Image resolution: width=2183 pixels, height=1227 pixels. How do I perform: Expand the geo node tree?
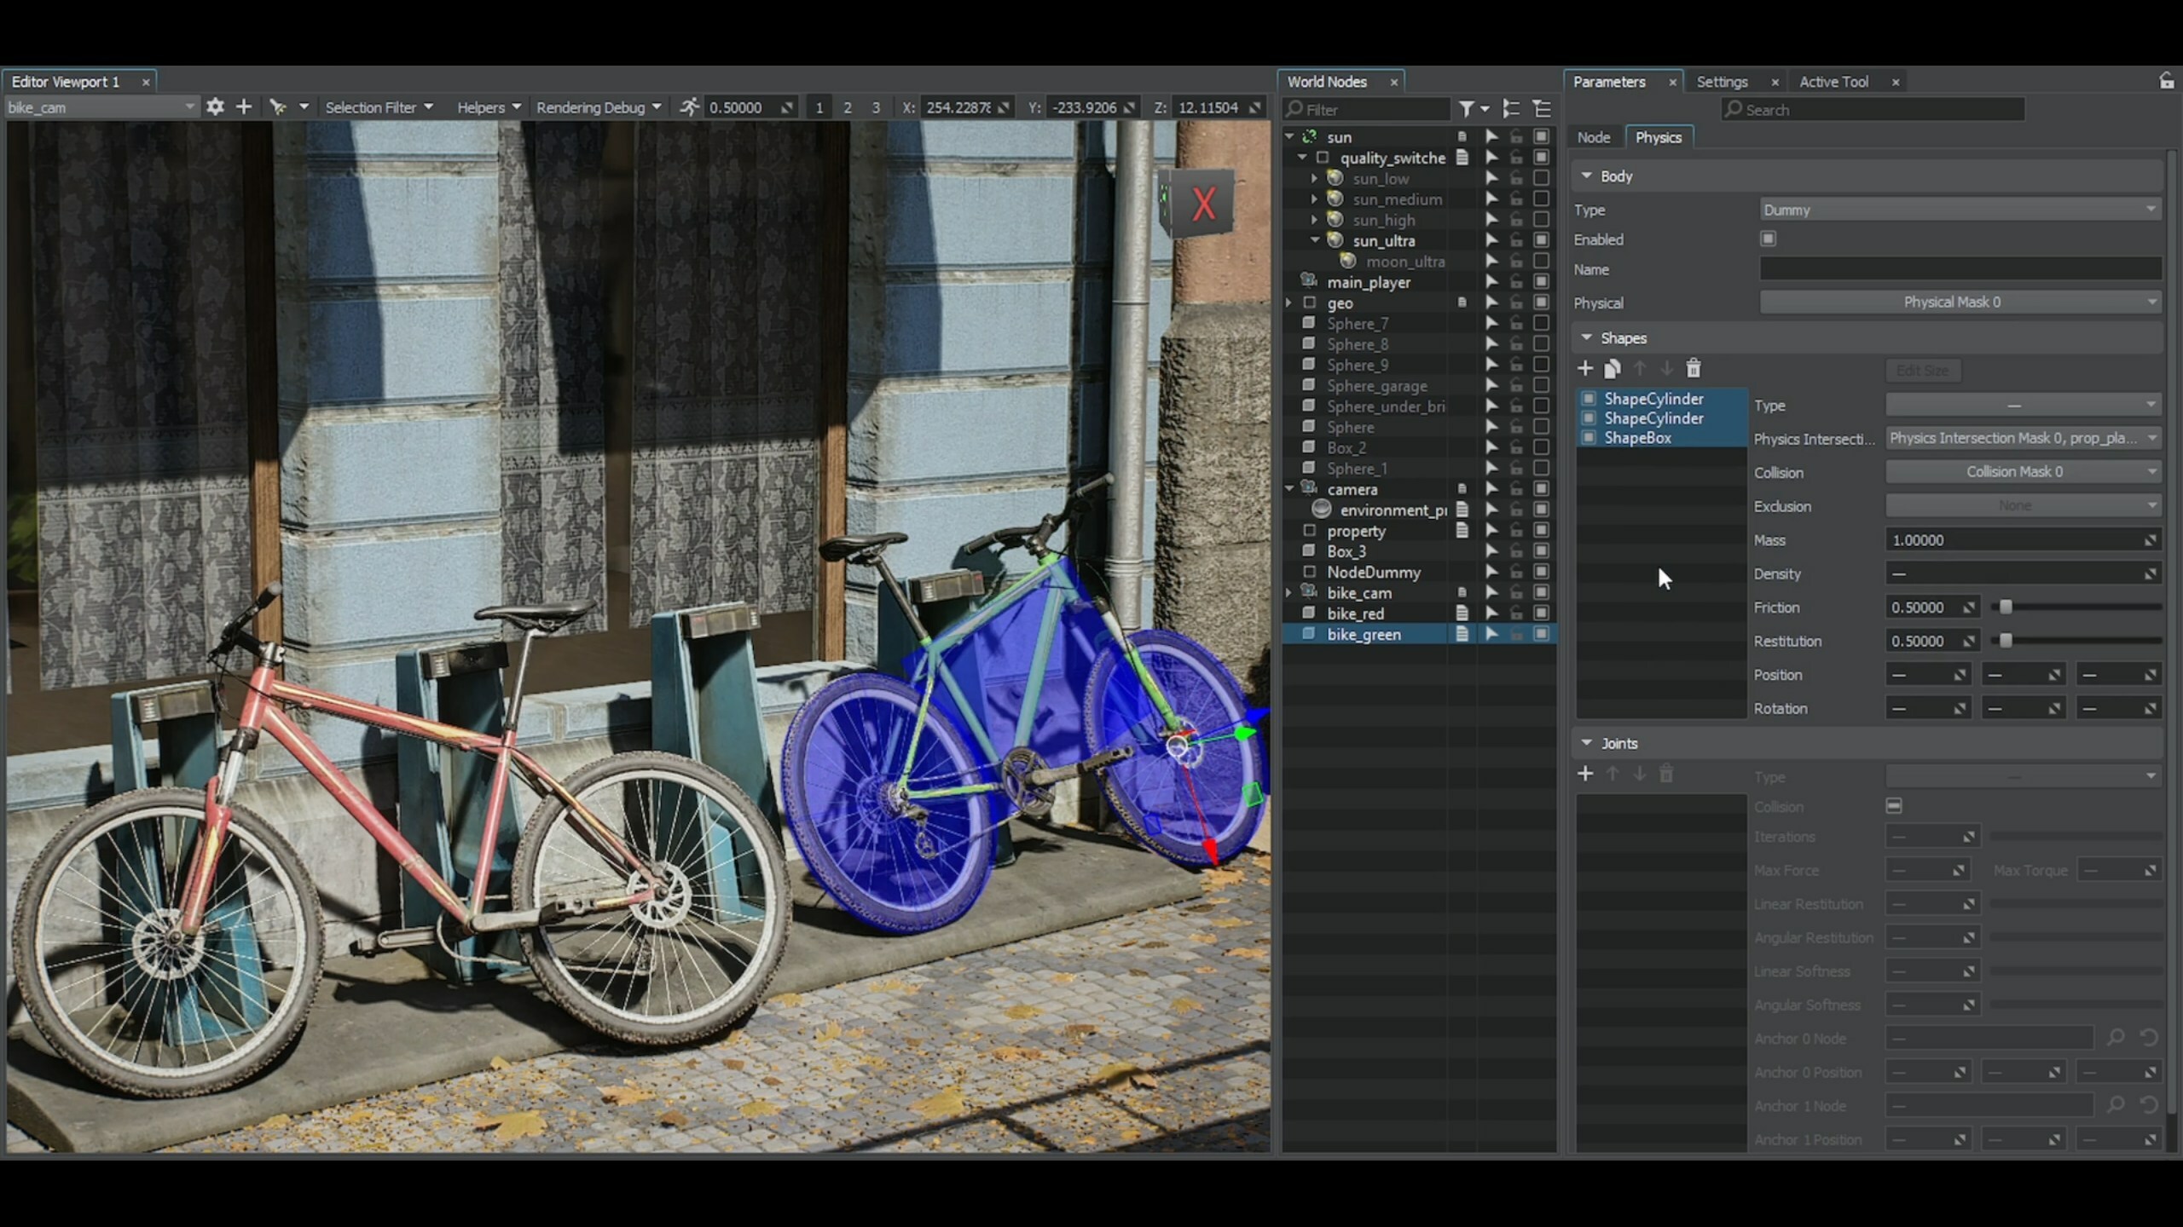(1289, 303)
